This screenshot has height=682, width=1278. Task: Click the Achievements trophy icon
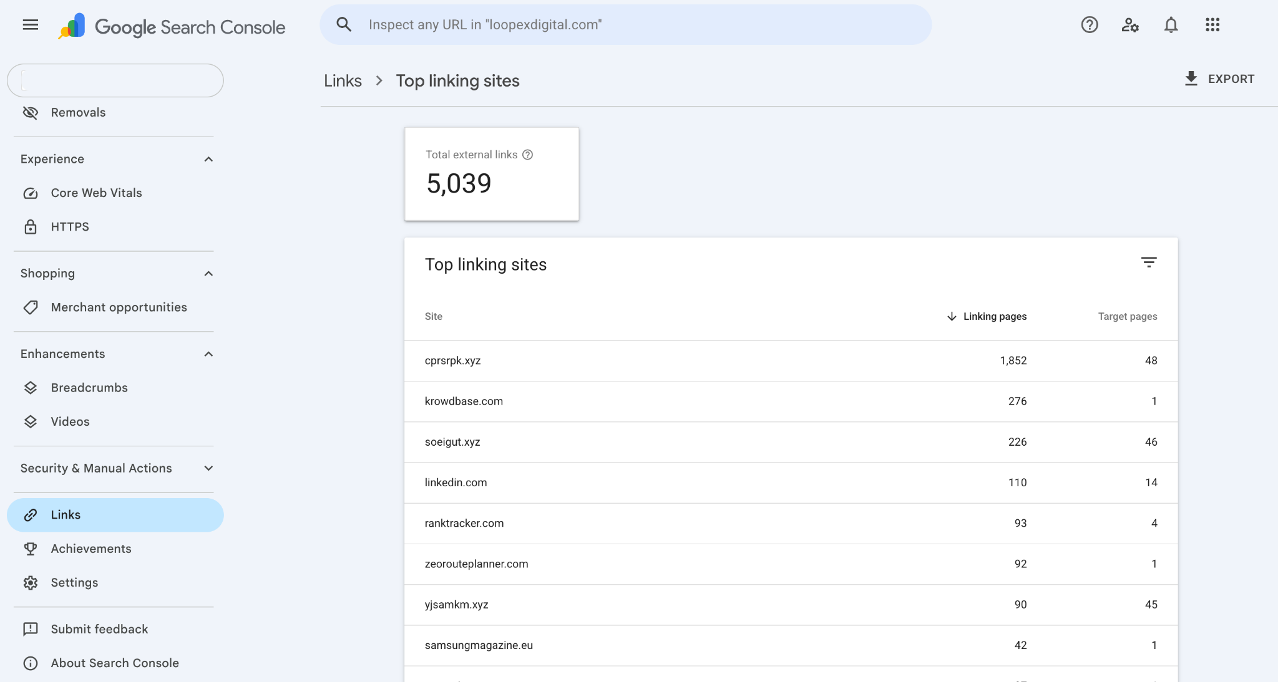[31, 549]
